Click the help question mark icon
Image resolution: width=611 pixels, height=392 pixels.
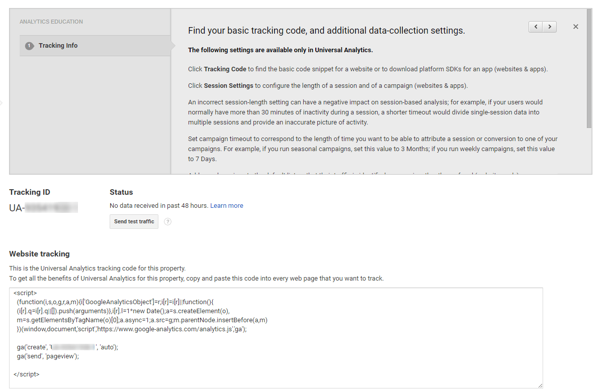(168, 222)
